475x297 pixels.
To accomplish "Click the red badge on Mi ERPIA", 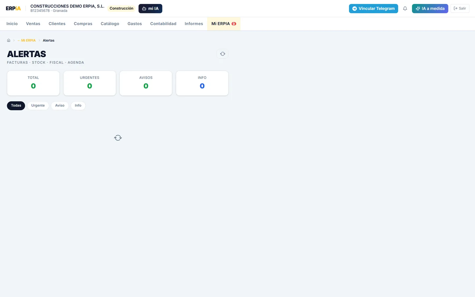I will 234,24.
